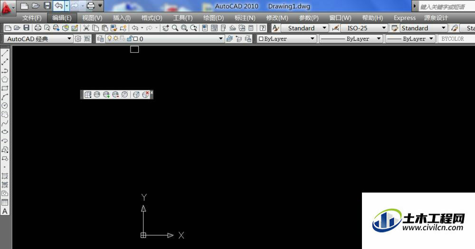Click the layer 0 color swatch
Viewport: 475px width, 249px height.
pos(135,39)
